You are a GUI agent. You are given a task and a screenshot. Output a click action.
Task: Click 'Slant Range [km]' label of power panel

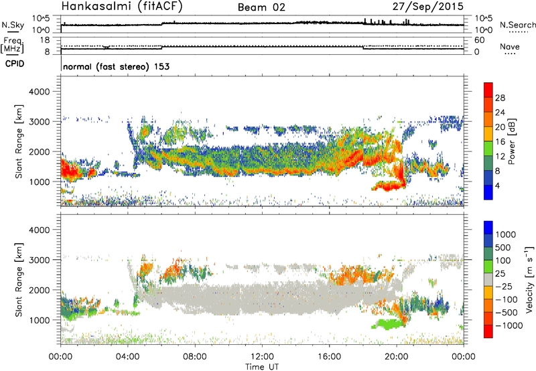(x=19, y=141)
